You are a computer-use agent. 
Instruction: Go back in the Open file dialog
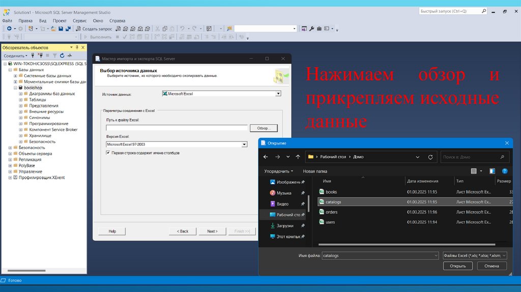266,157
